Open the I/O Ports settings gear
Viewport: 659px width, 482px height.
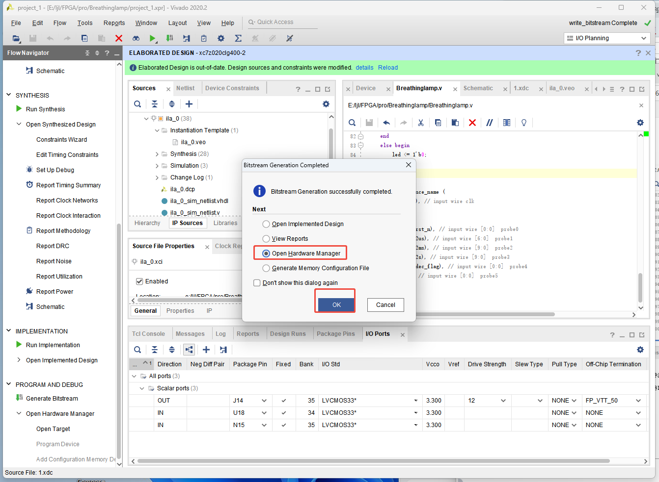point(640,350)
